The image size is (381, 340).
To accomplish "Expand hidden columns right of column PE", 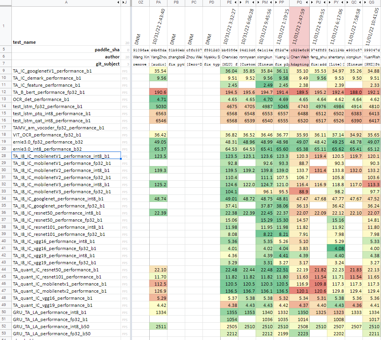I will [236, 2].
